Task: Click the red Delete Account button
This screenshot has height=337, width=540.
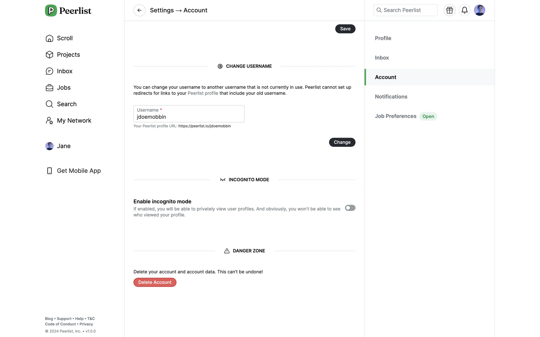Action: (x=155, y=282)
